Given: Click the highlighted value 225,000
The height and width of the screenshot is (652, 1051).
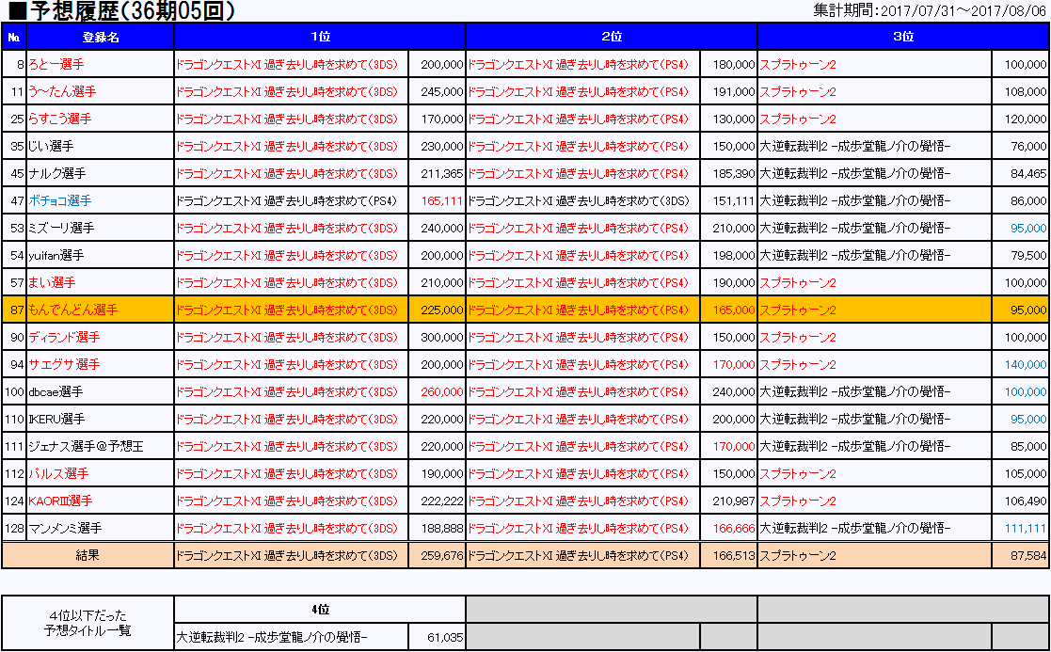Looking at the screenshot, I should point(441,310).
